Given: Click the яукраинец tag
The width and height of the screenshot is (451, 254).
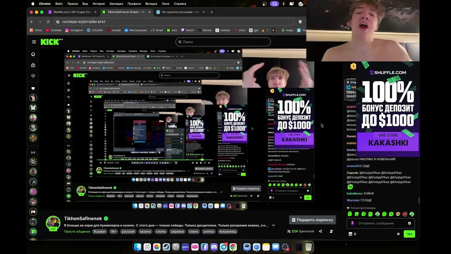Looking at the screenshot, I should pyautogui.click(x=228, y=231).
